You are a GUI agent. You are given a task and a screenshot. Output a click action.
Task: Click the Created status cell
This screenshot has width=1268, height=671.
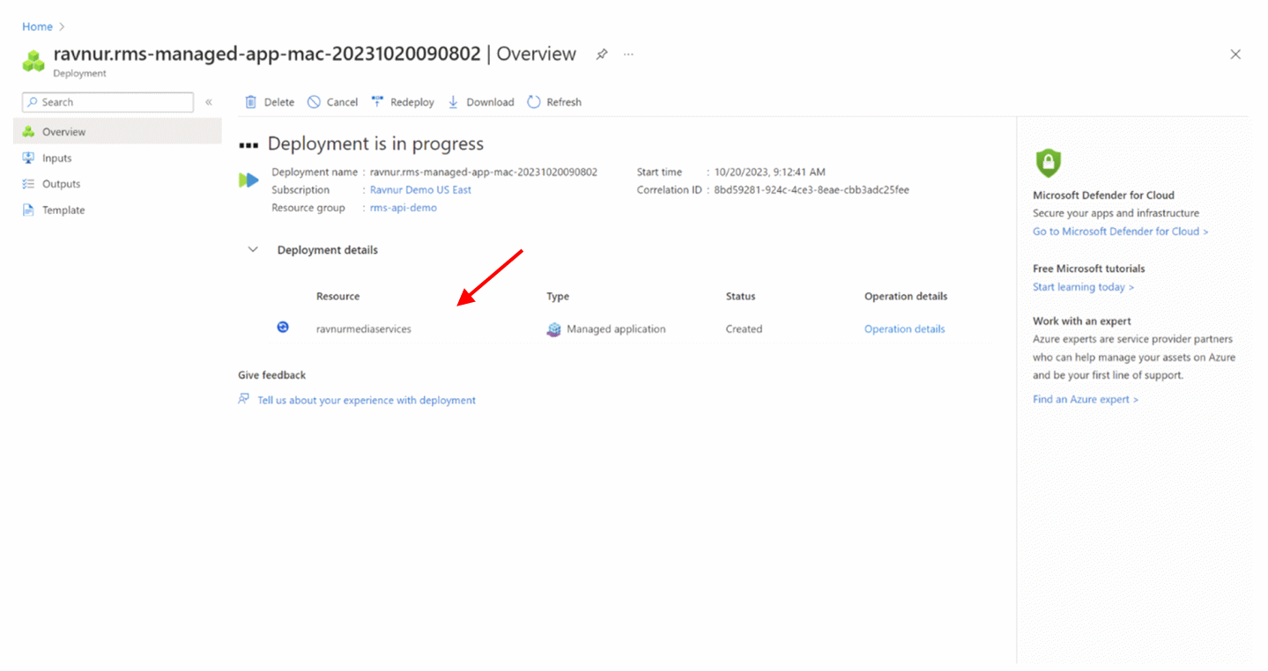click(x=744, y=329)
